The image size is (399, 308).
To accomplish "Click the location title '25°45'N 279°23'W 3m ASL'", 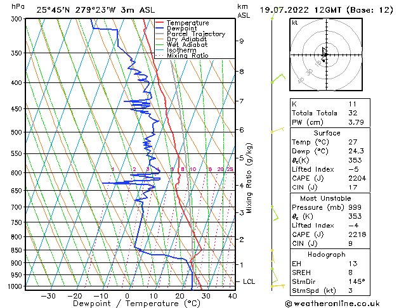I will click(95, 10).
